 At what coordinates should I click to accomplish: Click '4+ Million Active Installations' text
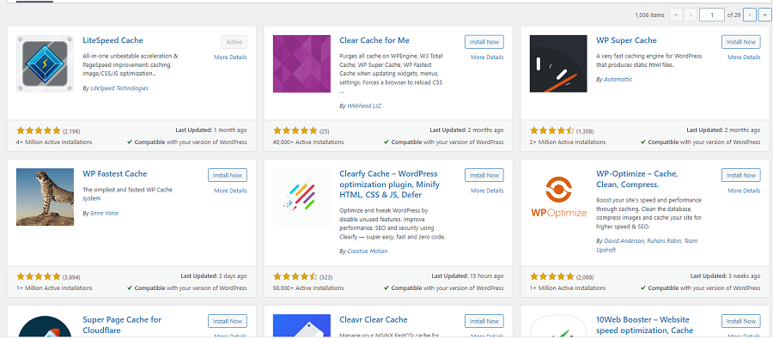click(54, 142)
